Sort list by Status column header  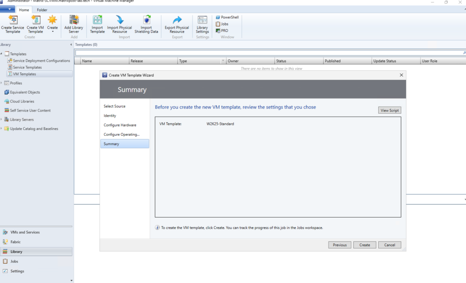[x=299, y=61]
